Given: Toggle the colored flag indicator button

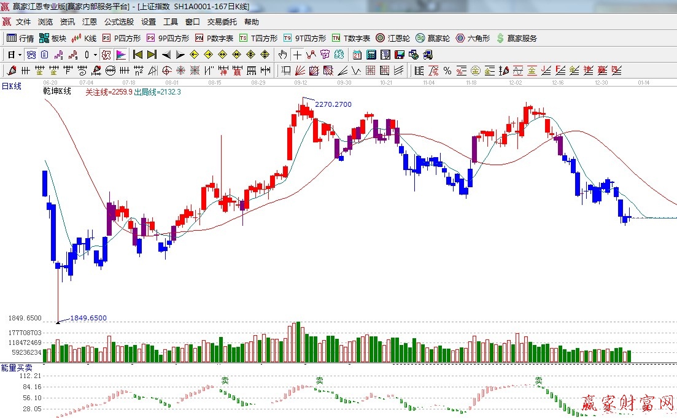Looking at the screenshot, I should point(121,55).
